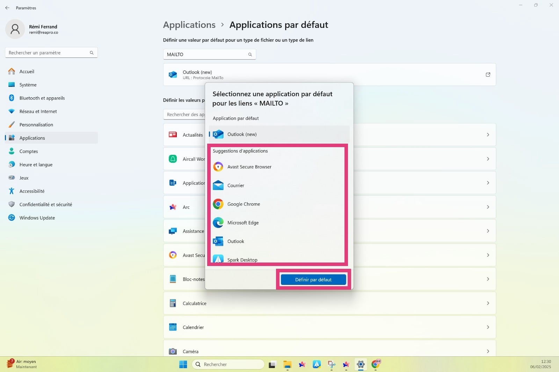Screen dimensions: 559x372
Task: Expand the Assistance row chevron
Action: (x=488, y=231)
